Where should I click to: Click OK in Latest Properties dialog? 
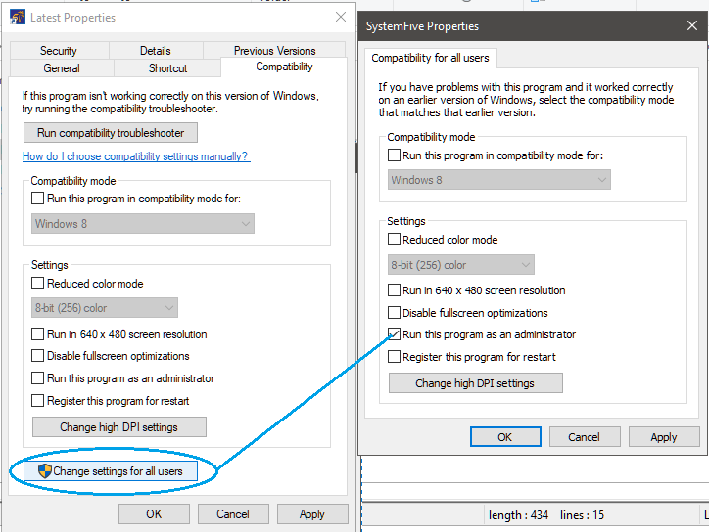click(x=154, y=514)
